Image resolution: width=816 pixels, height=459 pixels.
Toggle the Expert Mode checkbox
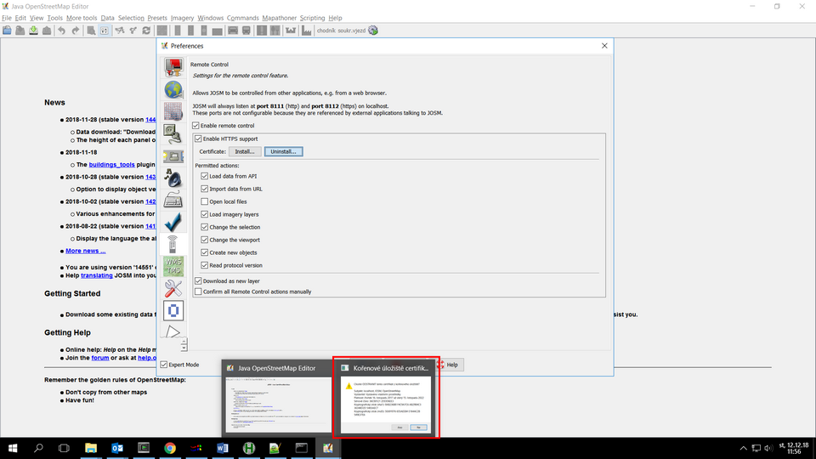point(164,365)
